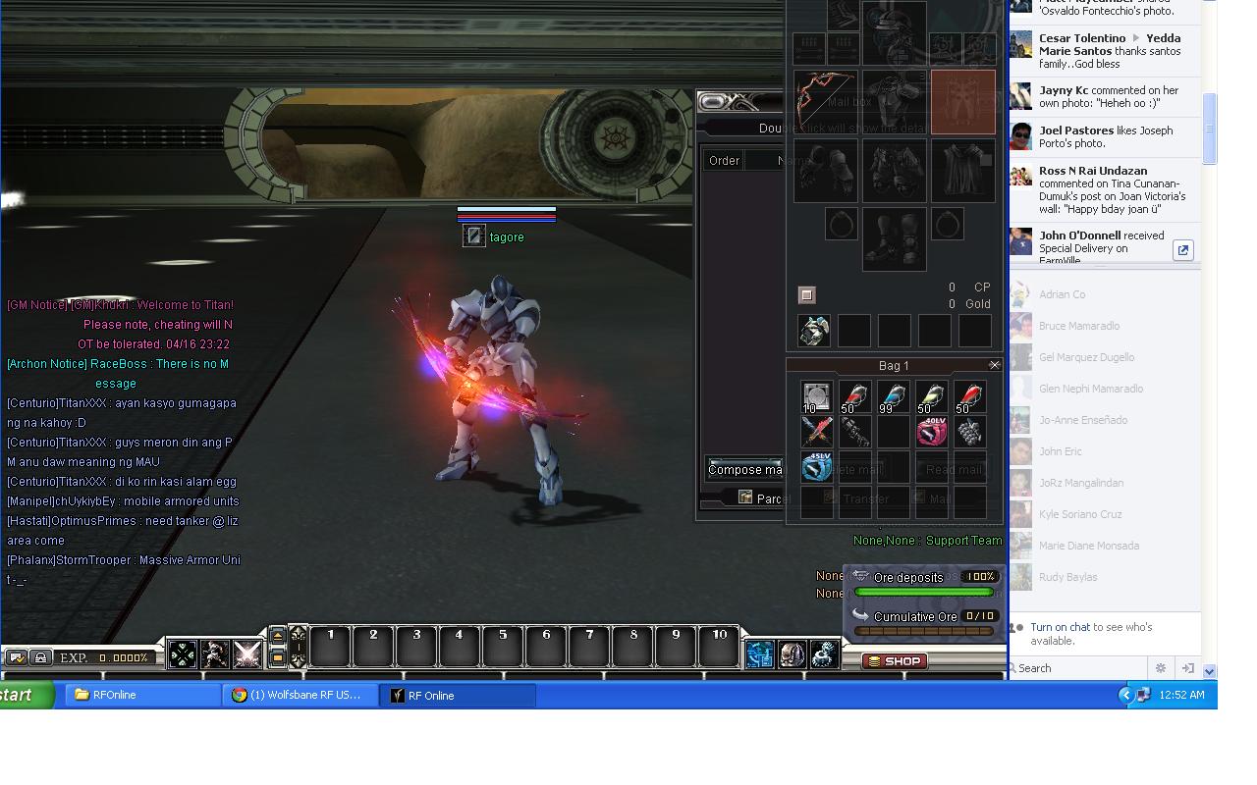Open the Windows Start menu

point(27,695)
